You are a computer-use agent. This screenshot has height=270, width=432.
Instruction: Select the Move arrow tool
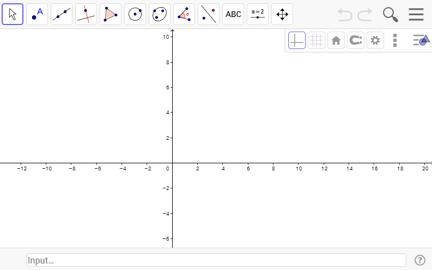tap(13, 14)
